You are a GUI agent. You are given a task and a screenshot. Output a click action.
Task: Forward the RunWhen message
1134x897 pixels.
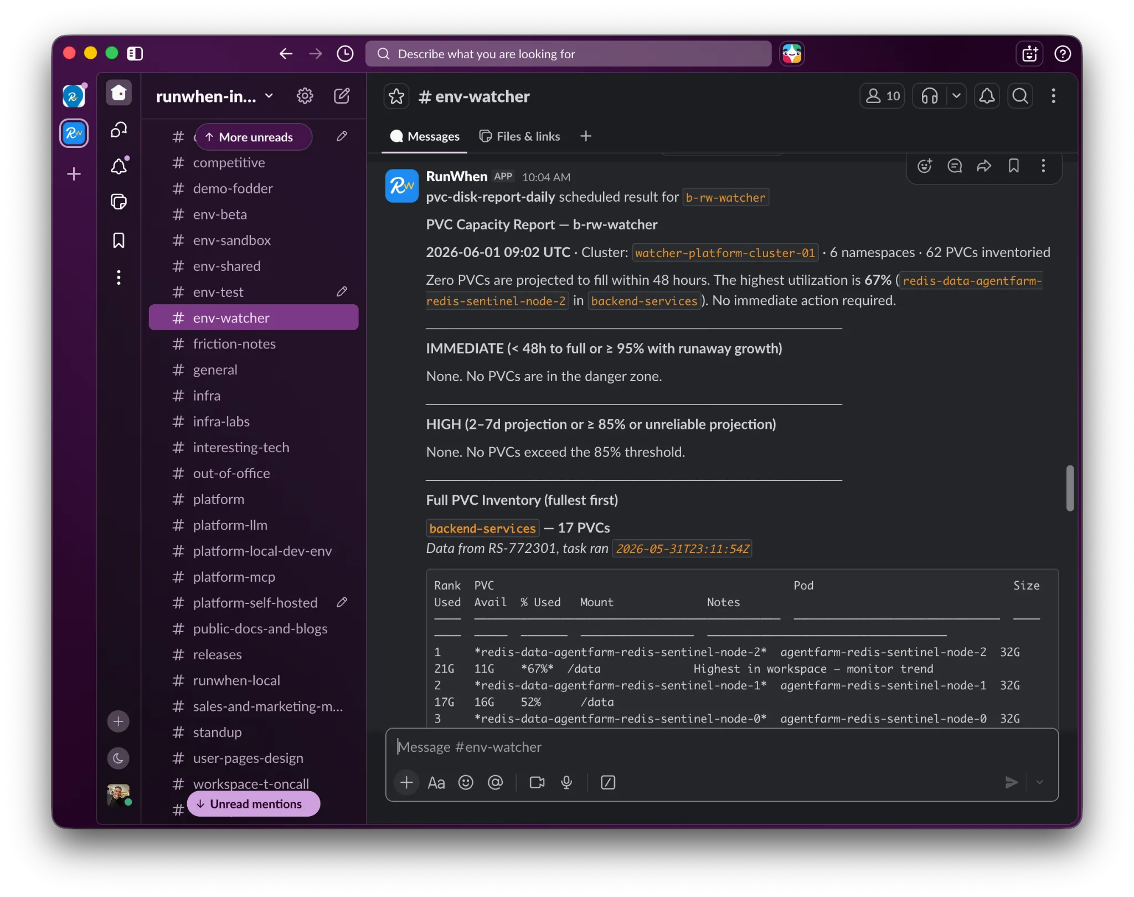click(984, 166)
